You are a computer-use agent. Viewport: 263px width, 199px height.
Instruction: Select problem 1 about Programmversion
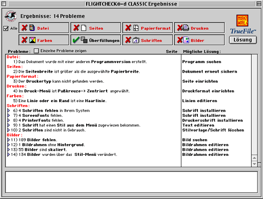click(x=80, y=62)
